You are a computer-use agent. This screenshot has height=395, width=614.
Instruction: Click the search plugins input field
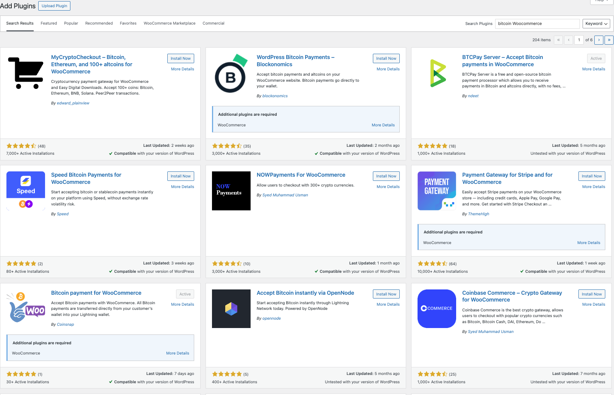[x=537, y=23]
